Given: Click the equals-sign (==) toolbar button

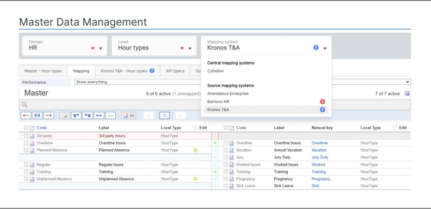Looking at the screenshot, I should click(x=110, y=116).
